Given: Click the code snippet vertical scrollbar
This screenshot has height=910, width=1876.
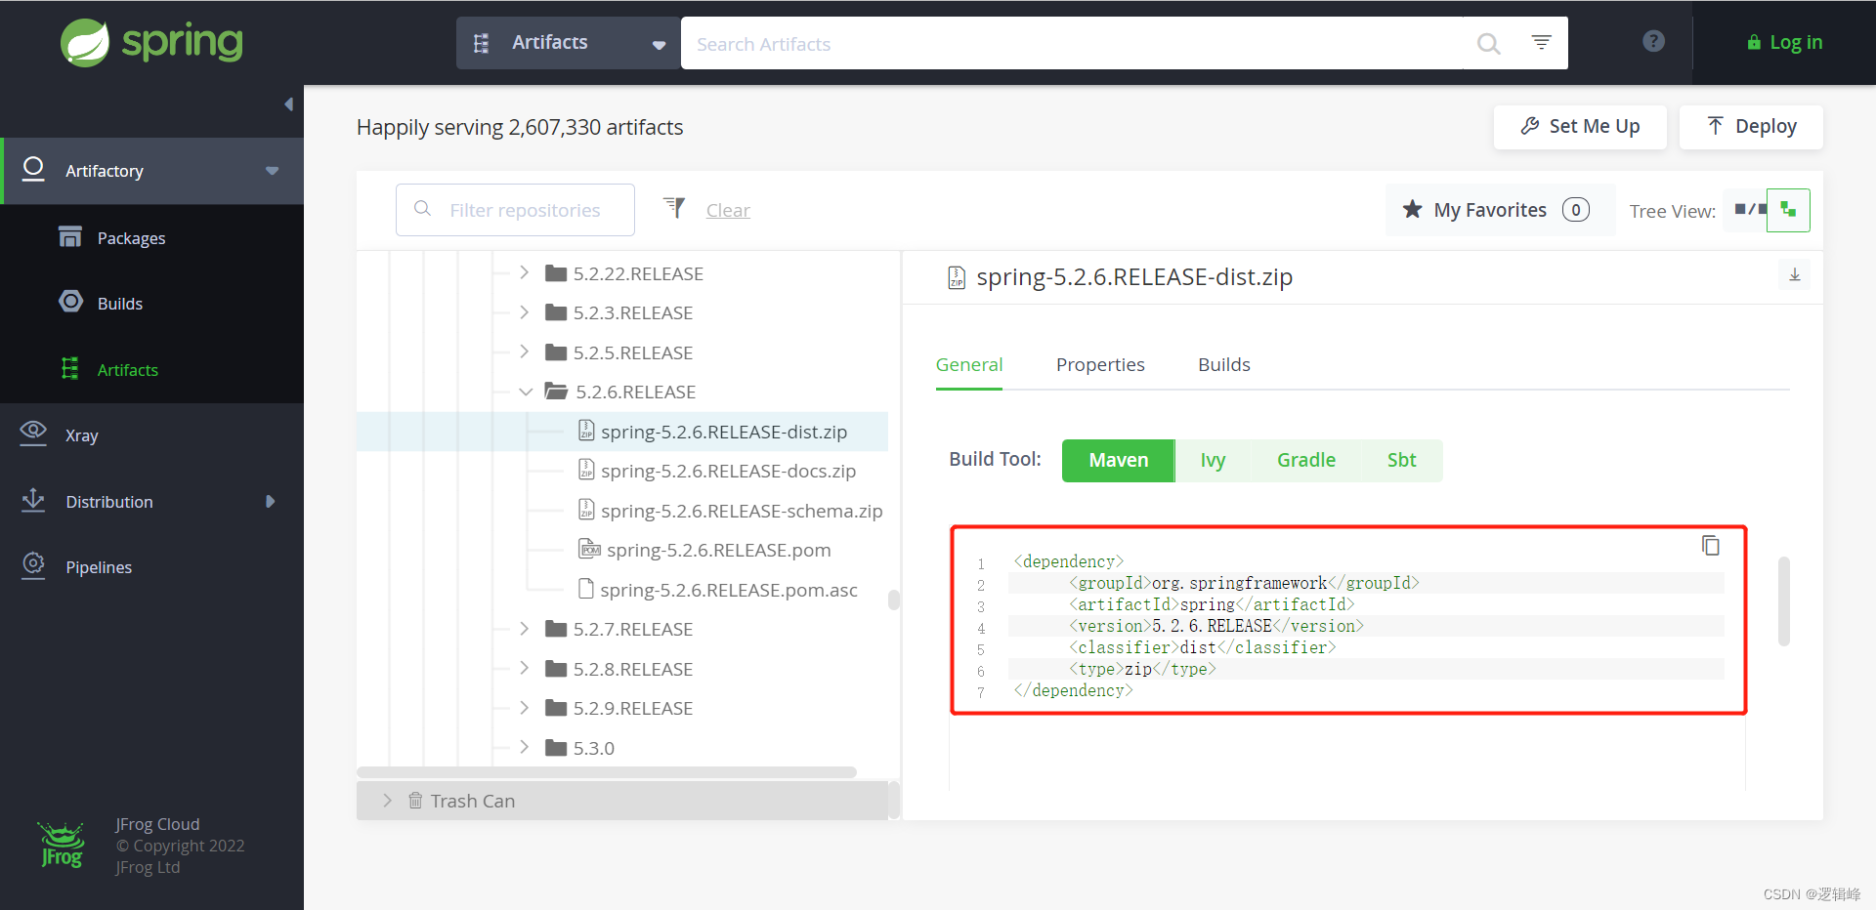Looking at the screenshot, I should point(1783,601).
